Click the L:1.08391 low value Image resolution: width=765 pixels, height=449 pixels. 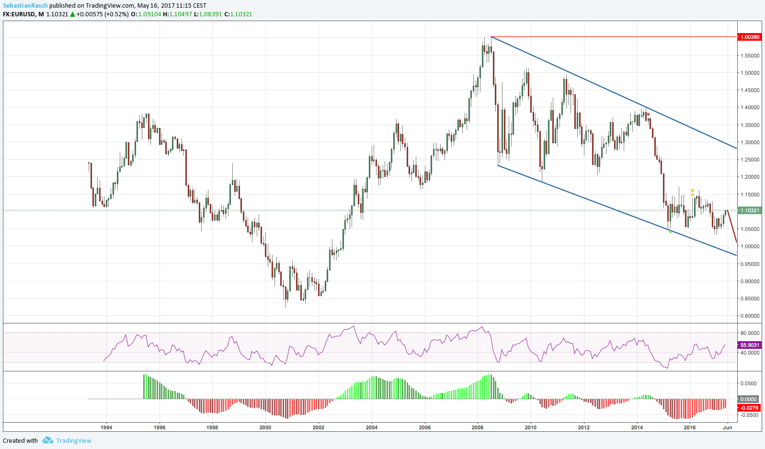(208, 14)
